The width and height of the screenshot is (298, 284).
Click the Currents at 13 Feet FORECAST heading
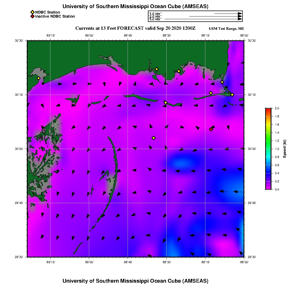point(135,28)
